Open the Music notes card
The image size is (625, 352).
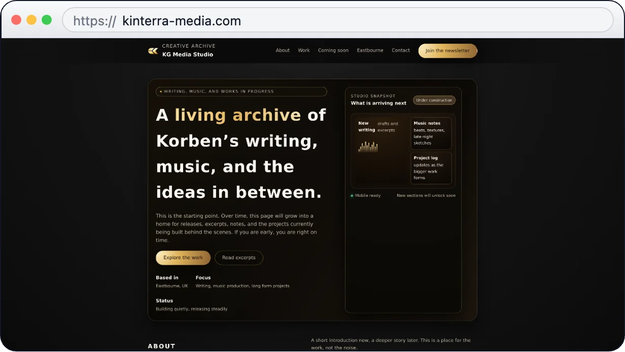(431, 133)
